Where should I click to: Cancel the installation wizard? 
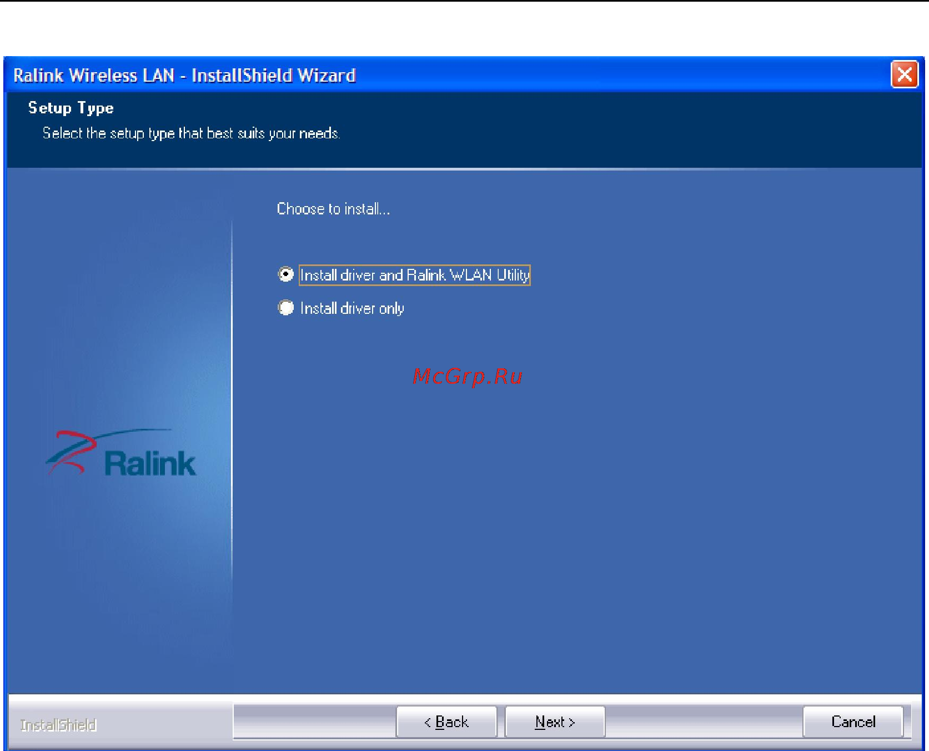pyautogui.click(x=853, y=722)
